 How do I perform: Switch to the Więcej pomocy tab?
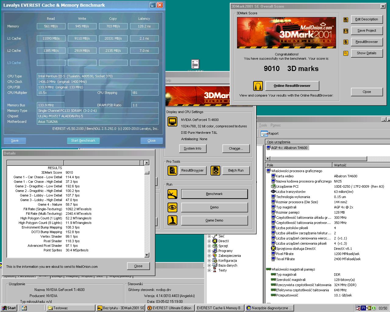coord(120,276)
